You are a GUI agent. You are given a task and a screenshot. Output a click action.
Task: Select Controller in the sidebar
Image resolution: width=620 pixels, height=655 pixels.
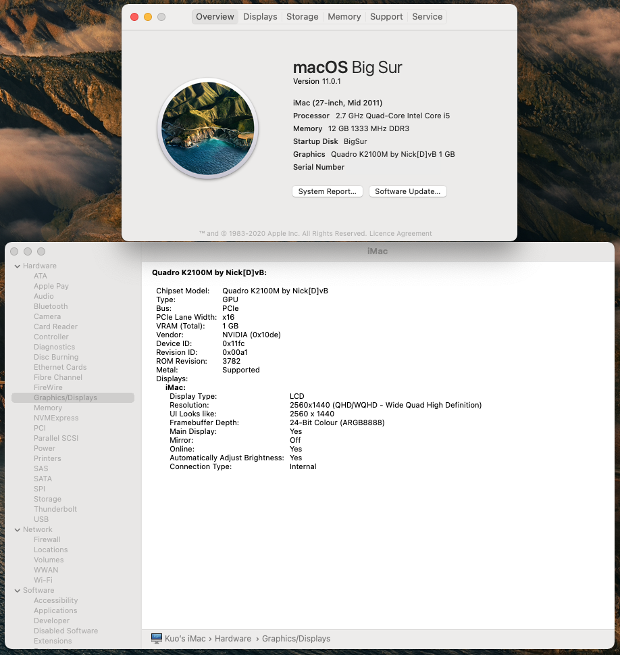[51, 337]
